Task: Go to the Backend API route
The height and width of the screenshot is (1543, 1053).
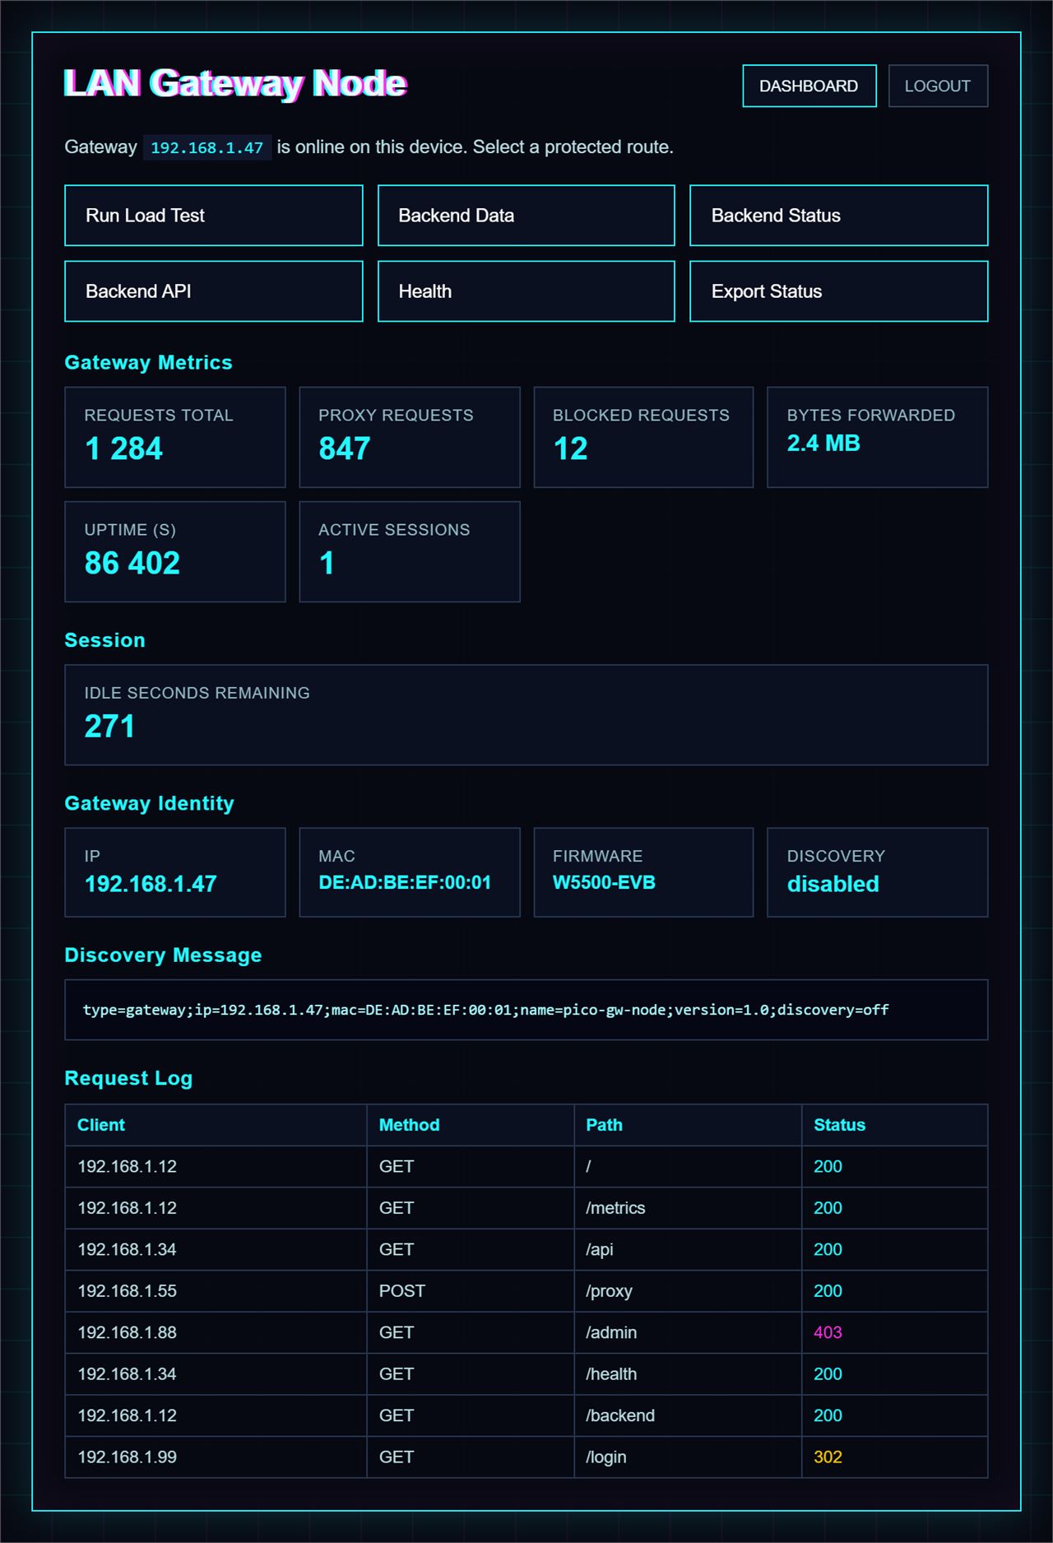Action: (x=214, y=291)
